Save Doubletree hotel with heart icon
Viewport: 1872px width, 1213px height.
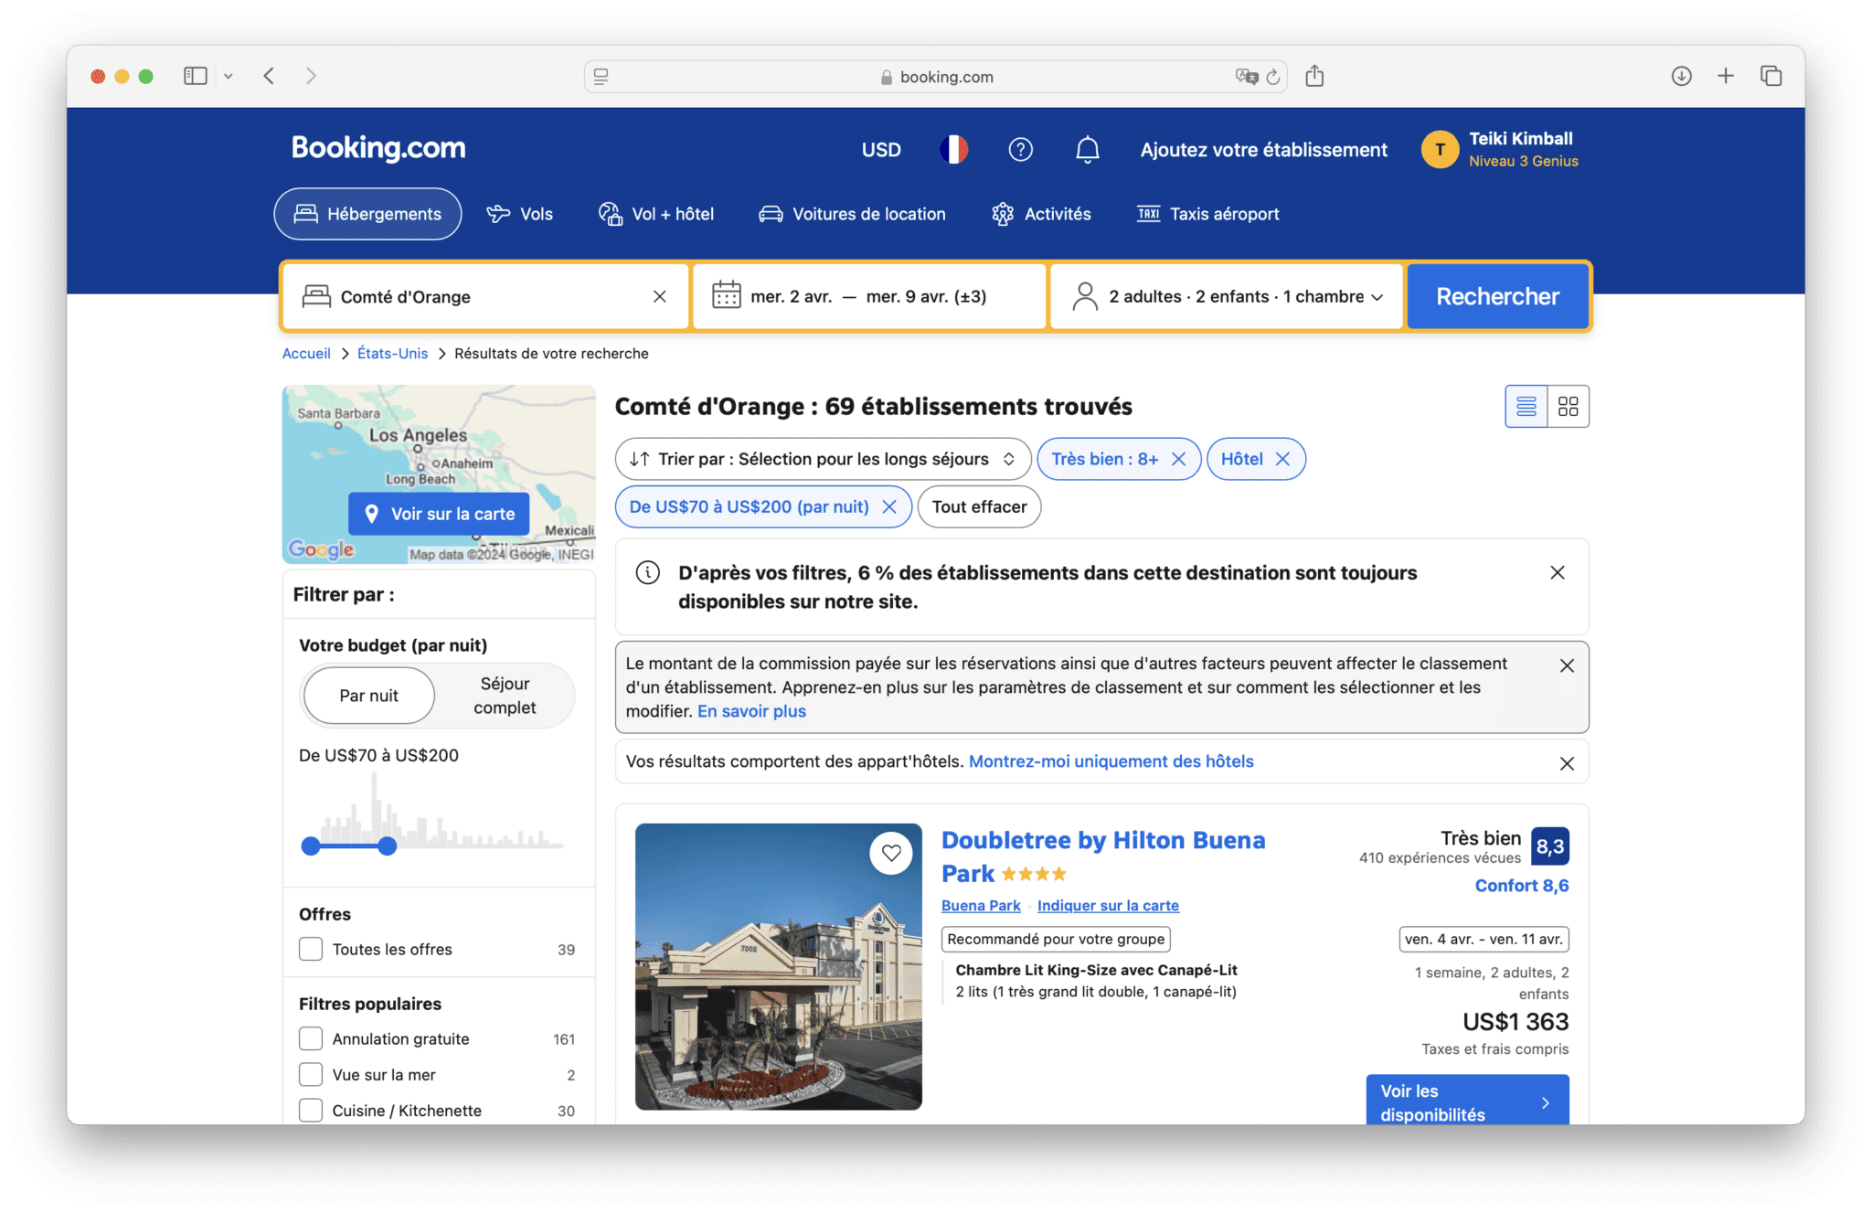pos(891,854)
